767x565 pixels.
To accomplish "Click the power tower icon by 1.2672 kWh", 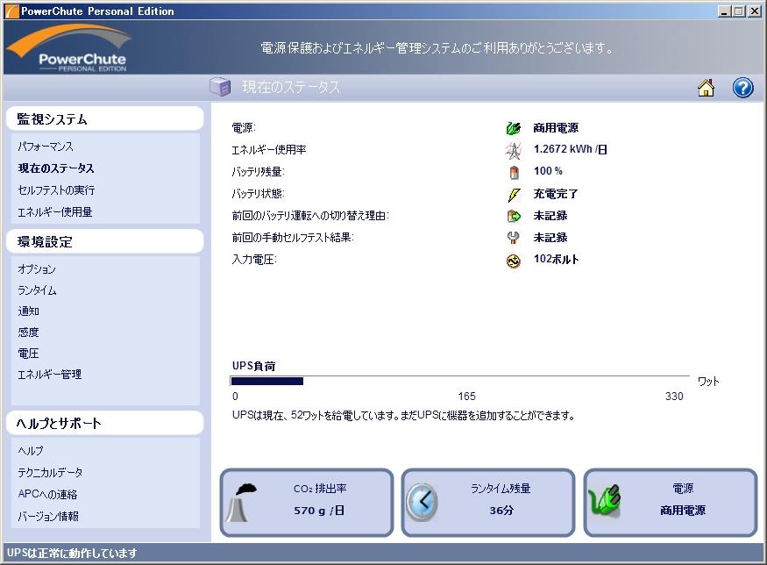I will [513, 150].
